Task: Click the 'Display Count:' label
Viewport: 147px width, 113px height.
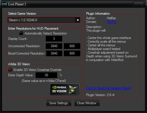Action: 18,39
